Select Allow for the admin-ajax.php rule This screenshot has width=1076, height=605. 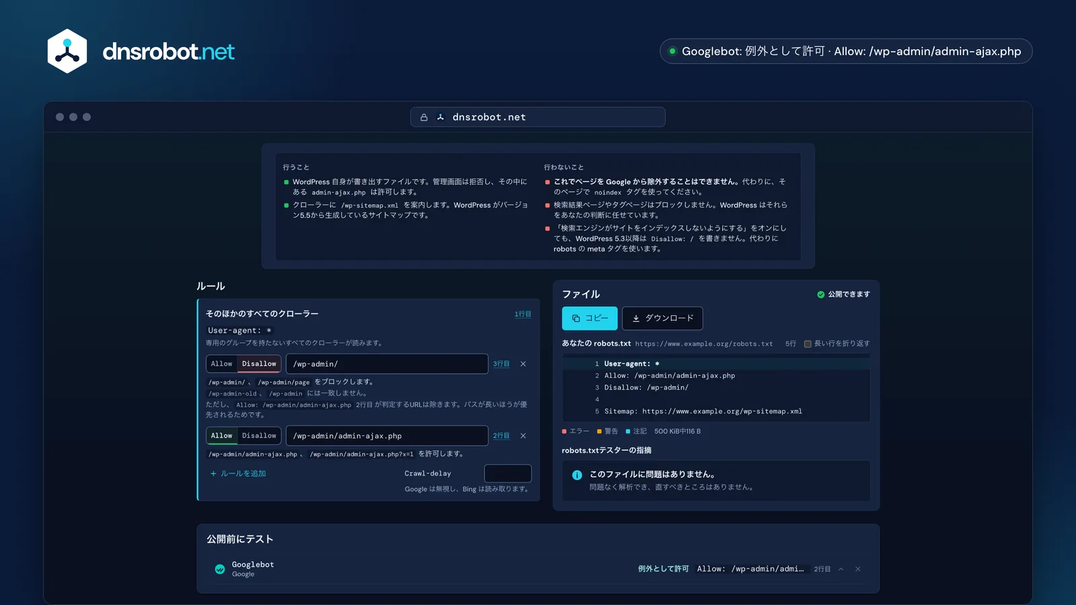click(x=221, y=436)
